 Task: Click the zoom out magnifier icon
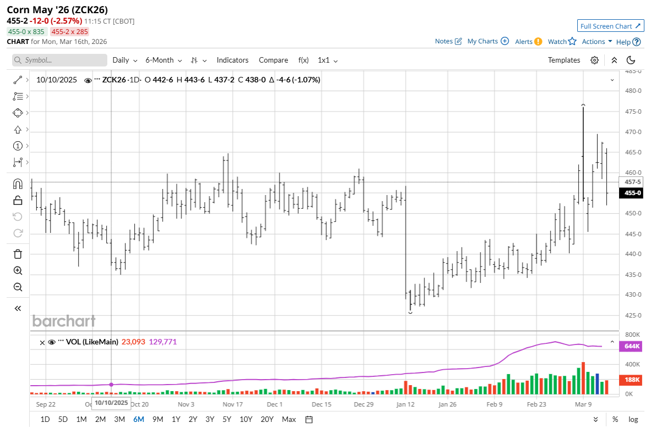pyautogui.click(x=18, y=287)
